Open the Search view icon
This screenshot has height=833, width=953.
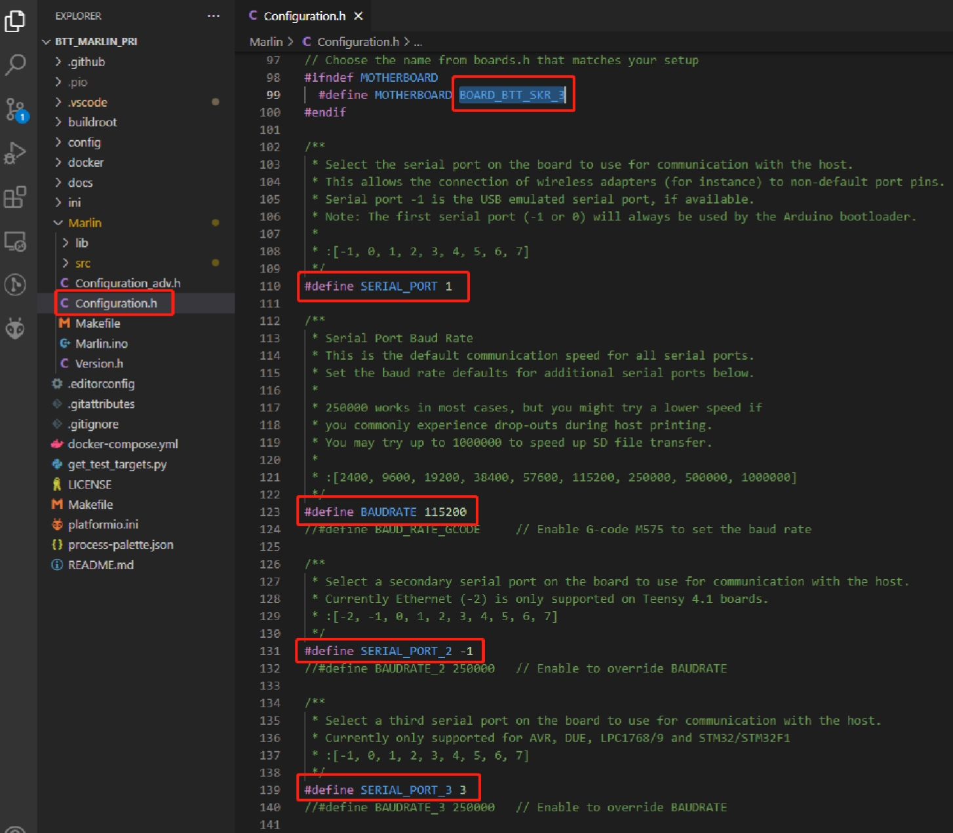15,64
